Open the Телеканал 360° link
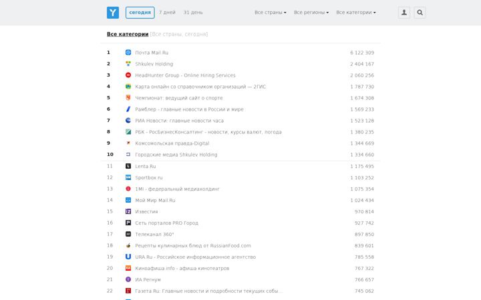The width and height of the screenshot is (481, 300). [154, 234]
